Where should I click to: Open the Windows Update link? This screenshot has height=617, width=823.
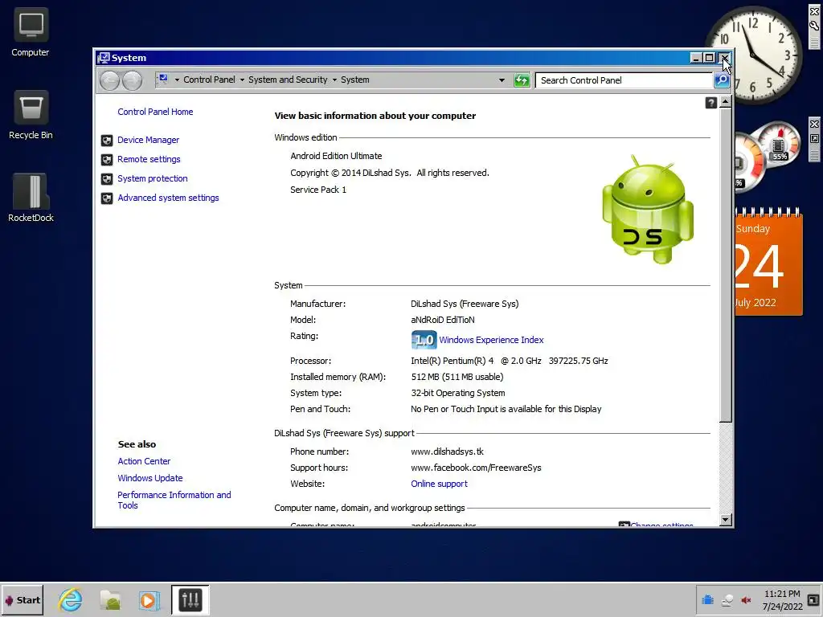(150, 478)
